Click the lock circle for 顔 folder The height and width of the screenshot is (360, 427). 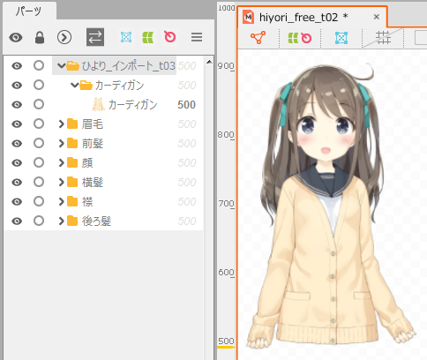tap(39, 162)
